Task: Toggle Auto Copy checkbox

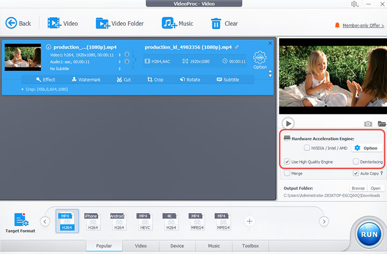Action: point(356,173)
